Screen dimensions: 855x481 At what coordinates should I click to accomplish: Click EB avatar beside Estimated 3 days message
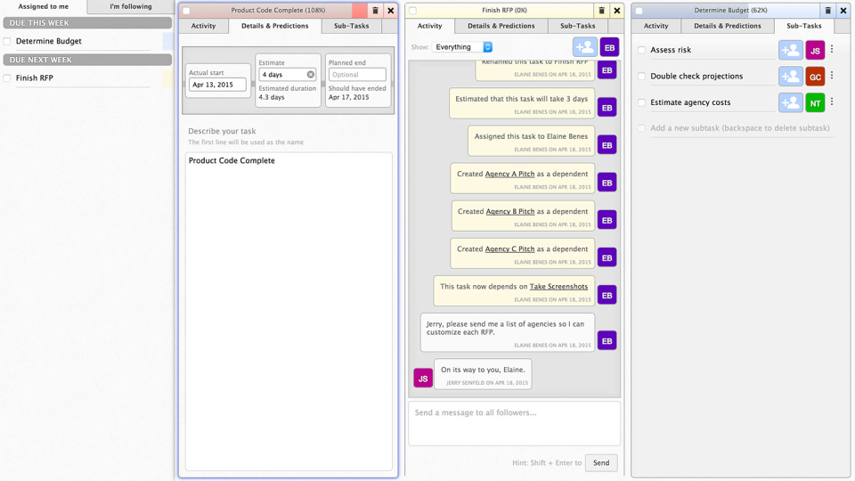pos(607,108)
